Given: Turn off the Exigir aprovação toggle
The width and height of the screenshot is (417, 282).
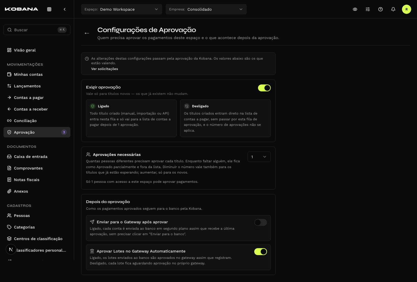Looking at the screenshot, I should (264, 88).
